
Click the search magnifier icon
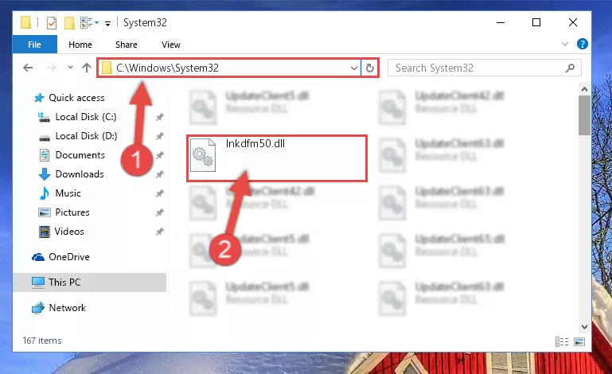[570, 68]
